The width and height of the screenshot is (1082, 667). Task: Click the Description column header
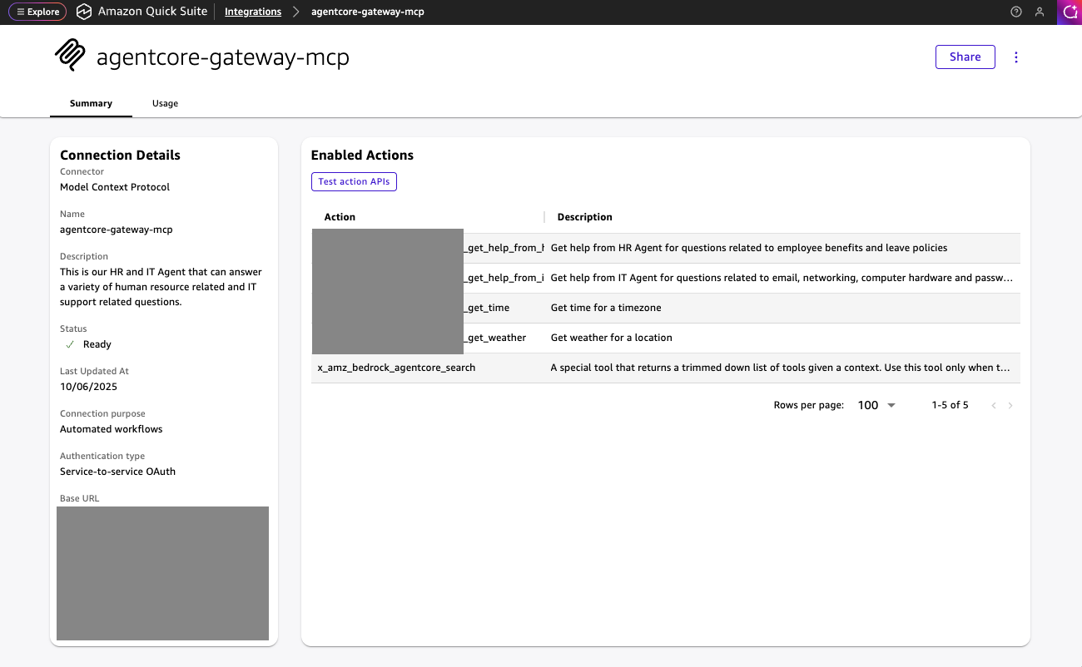(x=584, y=217)
